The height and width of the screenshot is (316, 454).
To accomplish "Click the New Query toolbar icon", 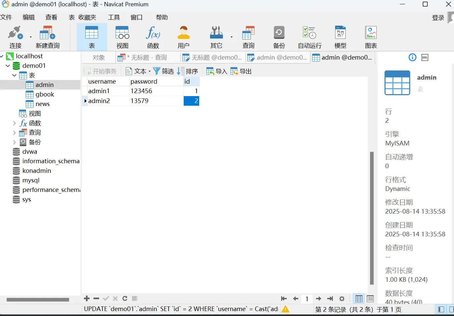I will 47,37.
